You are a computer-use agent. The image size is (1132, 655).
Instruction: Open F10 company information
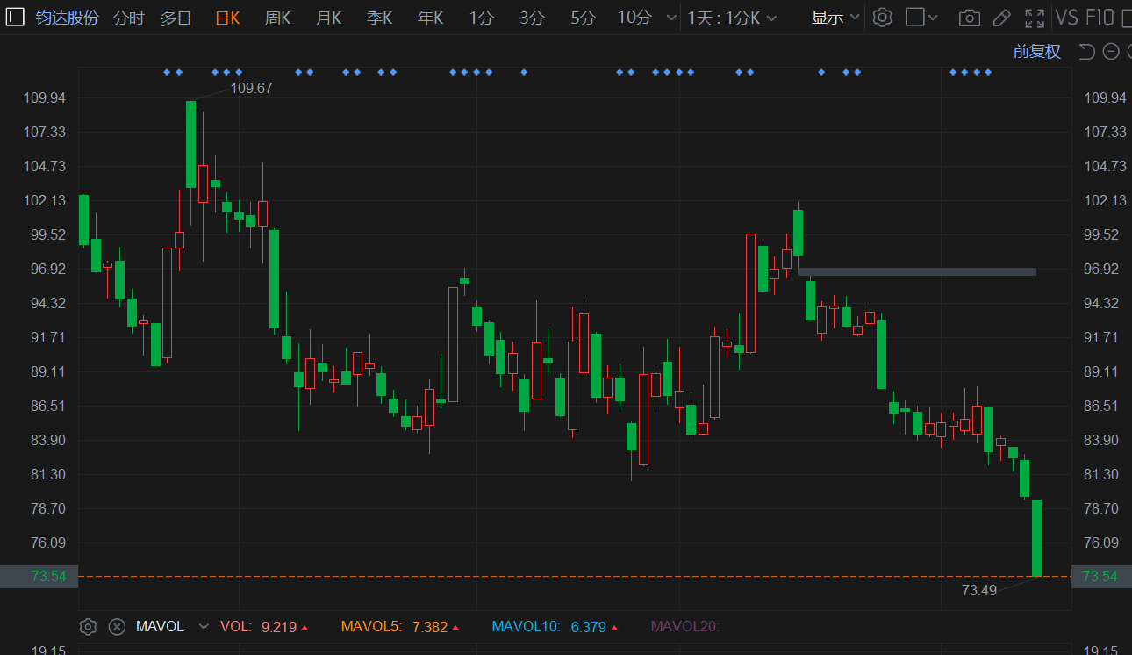pos(1100,18)
